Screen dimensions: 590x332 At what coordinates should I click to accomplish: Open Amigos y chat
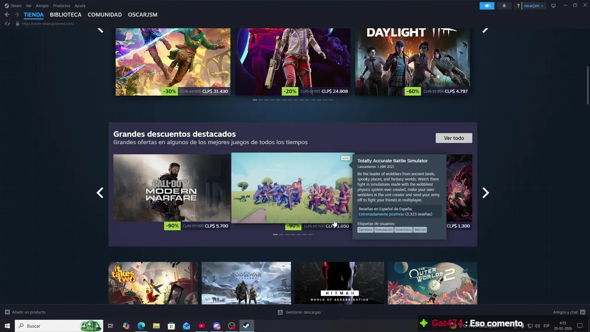click(566, 312)
